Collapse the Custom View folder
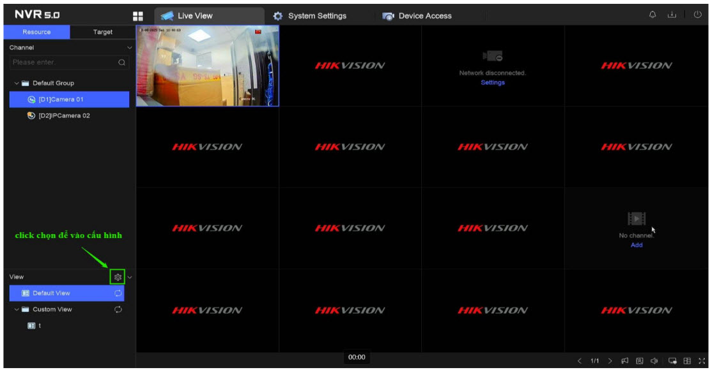This screenshot has width=710, height=370. click(17, 309)
